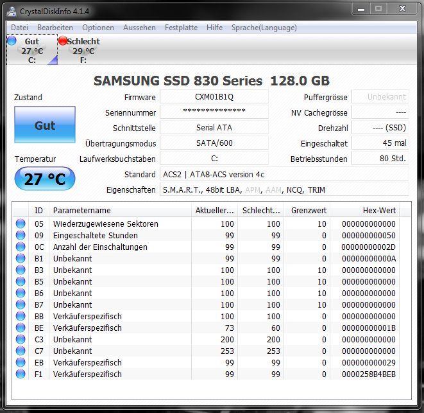Click the blue status dot on row EB
424x413 pixels.
[x=21, y=362]
